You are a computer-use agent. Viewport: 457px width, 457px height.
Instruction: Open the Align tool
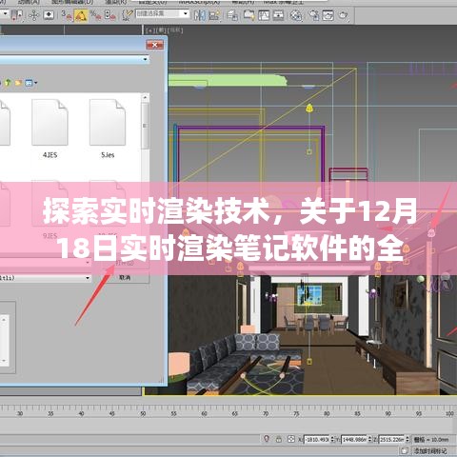214,15
